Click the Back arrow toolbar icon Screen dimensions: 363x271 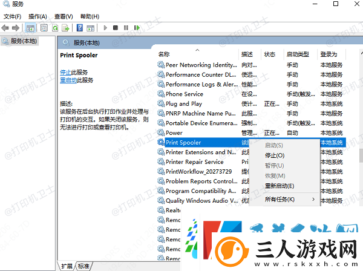click(x=5, y=28)
